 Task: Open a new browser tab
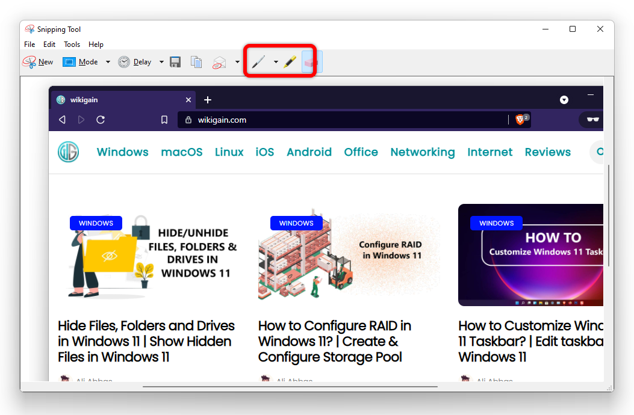pos(208,100)
